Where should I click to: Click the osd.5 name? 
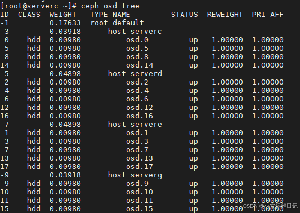[137, 48]
